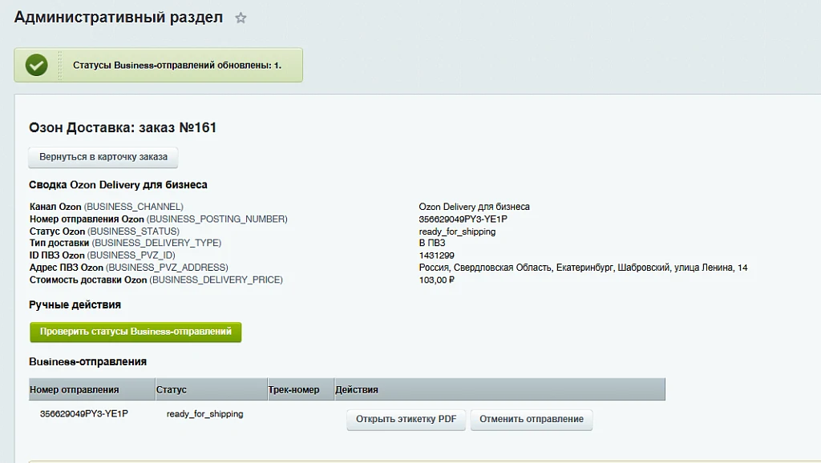This screenshot has height=463, width=821.
Task: Click 'Тип доставки' field label
Action: 59,243
